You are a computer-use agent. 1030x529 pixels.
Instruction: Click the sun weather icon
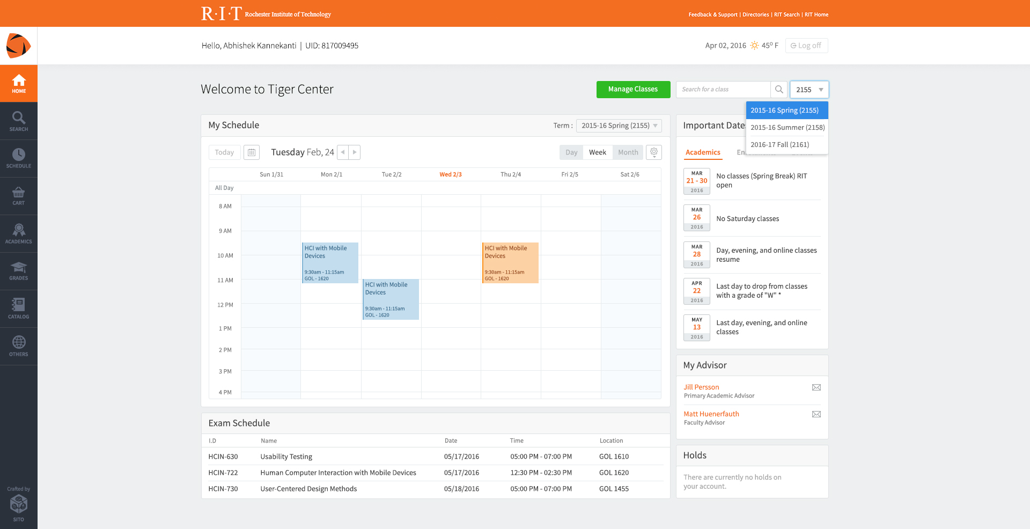pos(754,46)
